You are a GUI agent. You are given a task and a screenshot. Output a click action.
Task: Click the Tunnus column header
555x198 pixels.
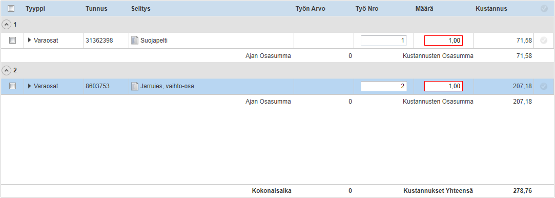(96, 9)
